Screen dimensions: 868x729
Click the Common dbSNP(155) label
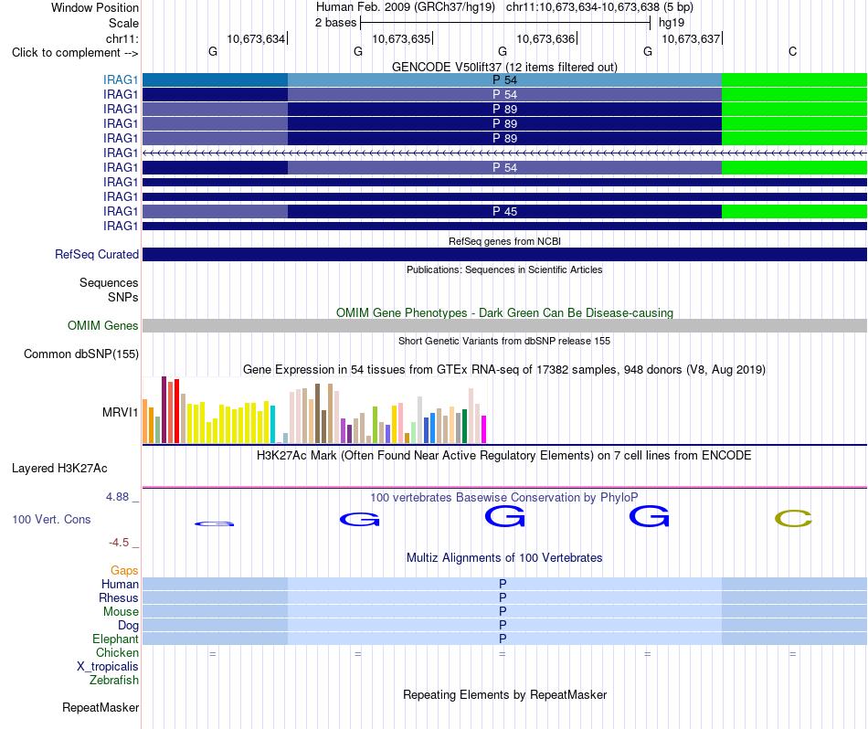(x=80, y=354)
